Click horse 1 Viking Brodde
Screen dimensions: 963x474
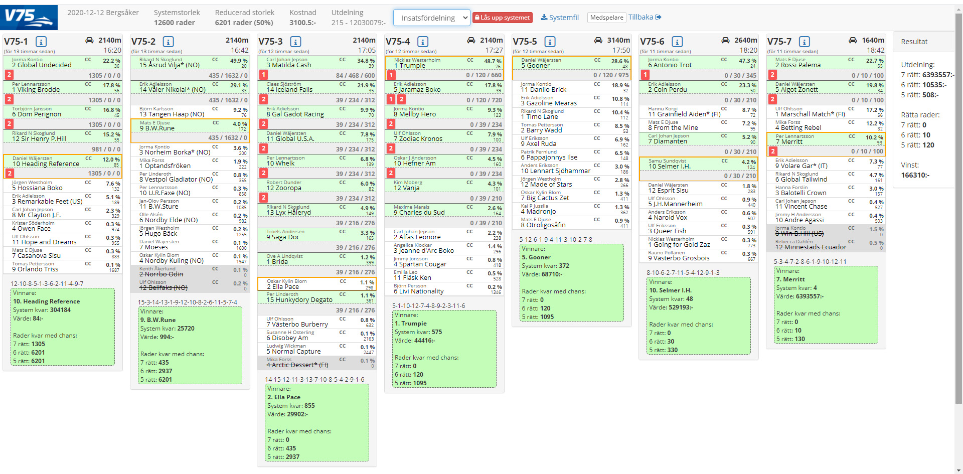(63, 87)
